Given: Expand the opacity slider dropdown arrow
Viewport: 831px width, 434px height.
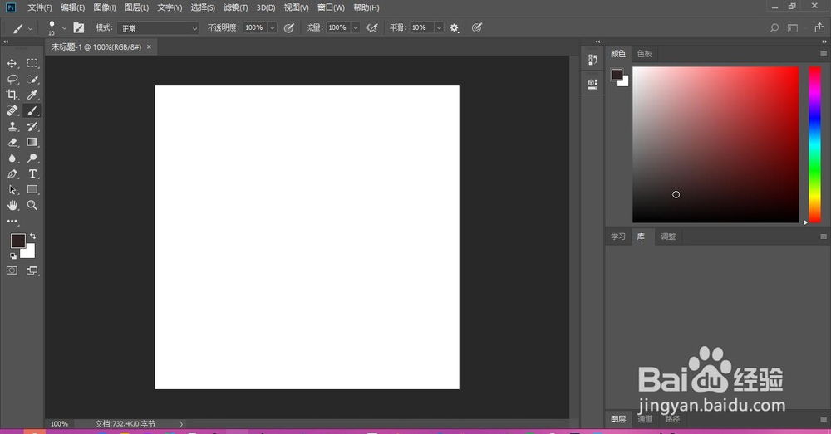Looking at the screenshot, I should (x=272, y=28).
